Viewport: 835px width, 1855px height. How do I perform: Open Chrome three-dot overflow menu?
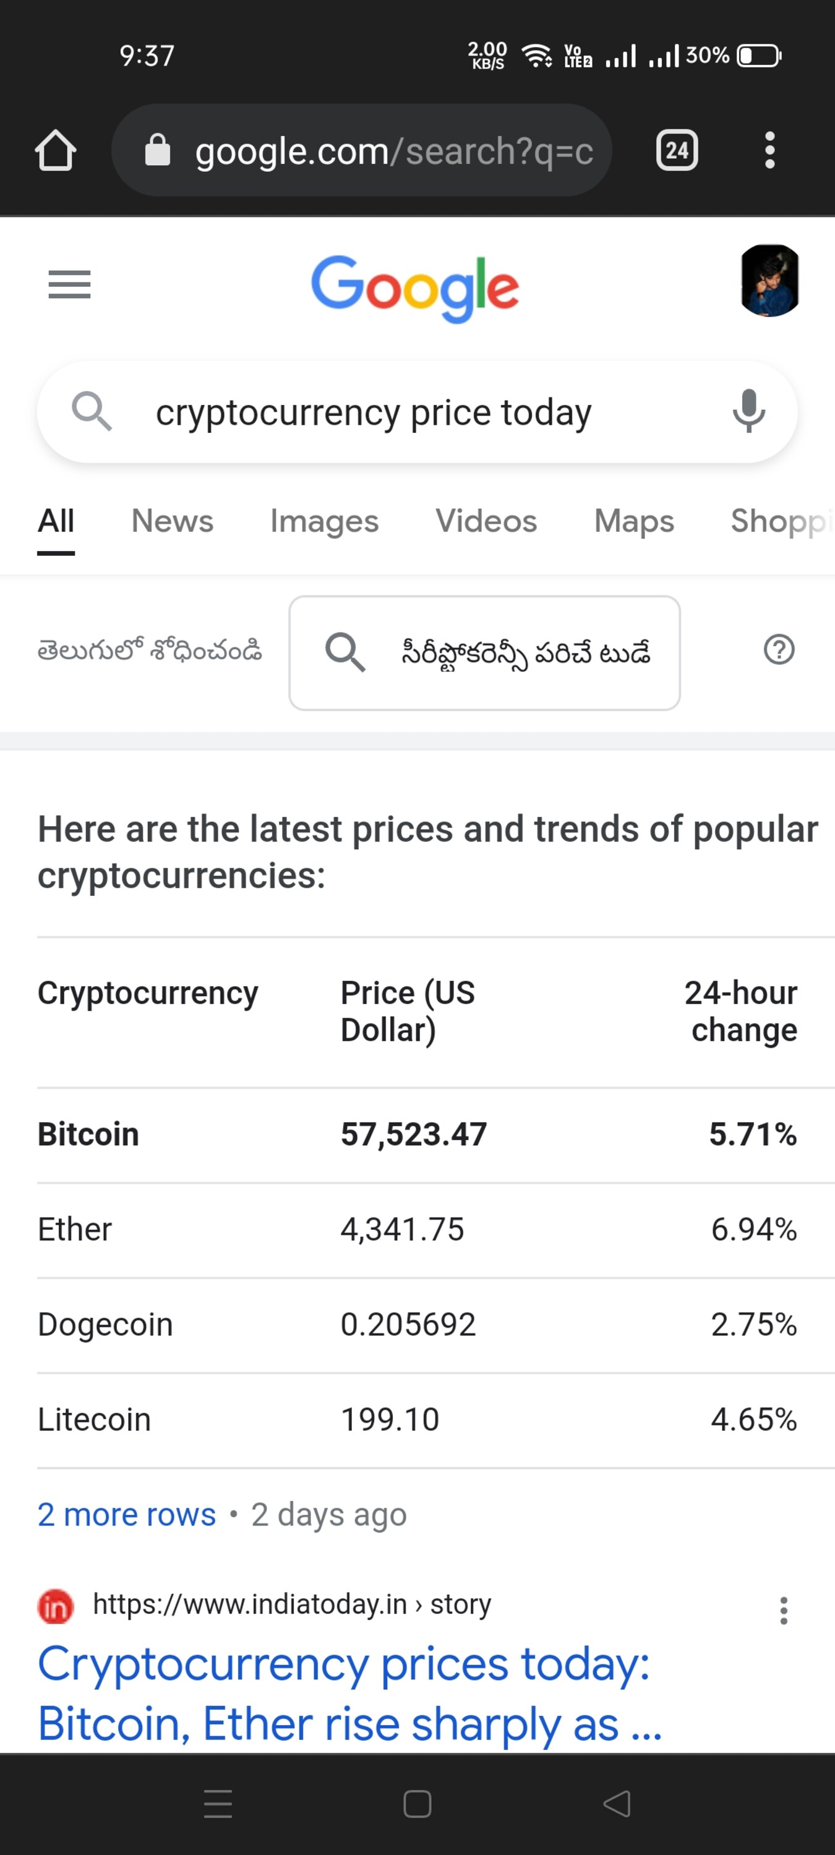pyautogui.click(x=769, y=150)
